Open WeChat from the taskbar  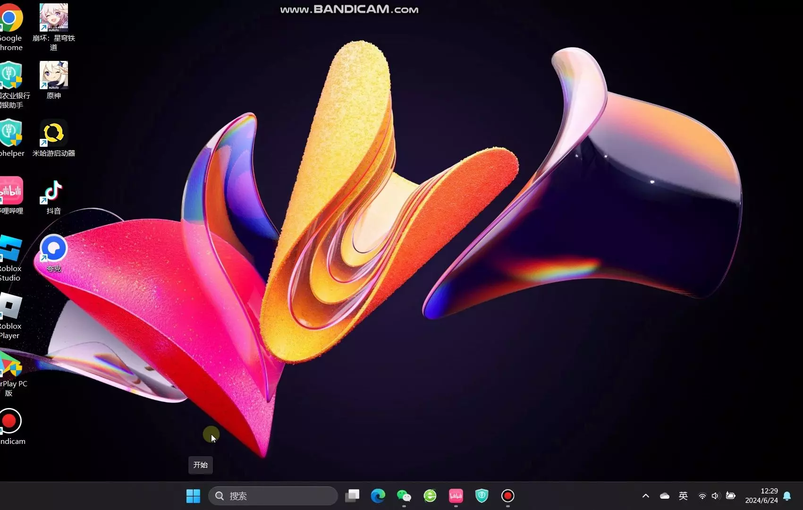[404, 496]
